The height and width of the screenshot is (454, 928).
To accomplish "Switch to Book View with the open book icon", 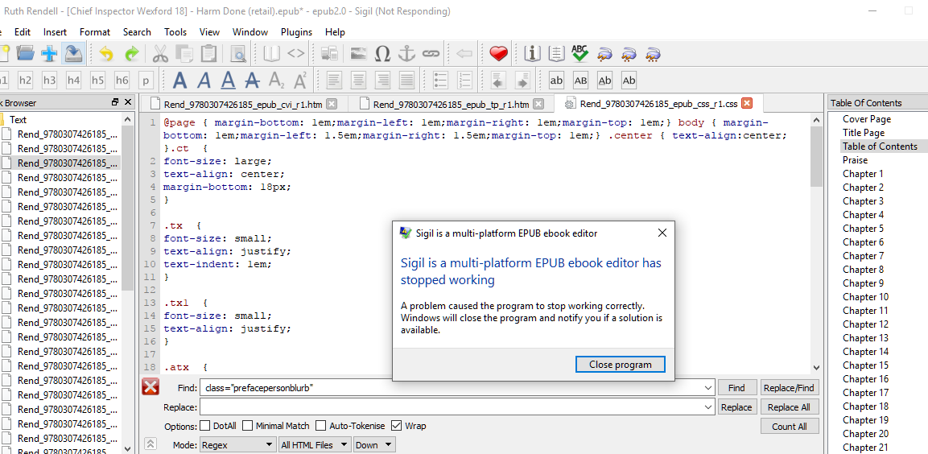I will tap(271, 54).
